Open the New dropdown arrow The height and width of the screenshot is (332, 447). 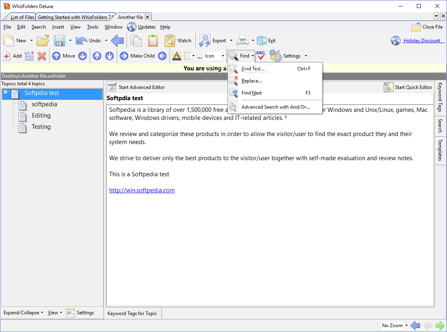[x=31, y=41]
